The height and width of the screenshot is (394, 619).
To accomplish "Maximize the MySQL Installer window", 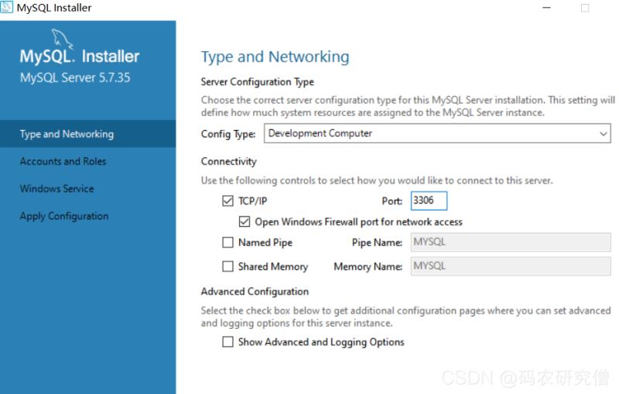I will 585,8.
